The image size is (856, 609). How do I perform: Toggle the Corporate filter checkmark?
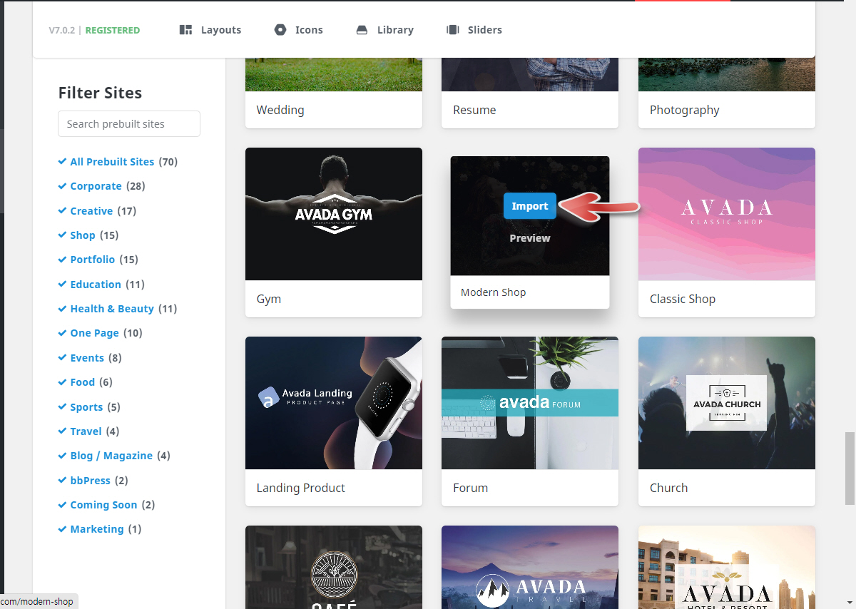coord(62,186)
